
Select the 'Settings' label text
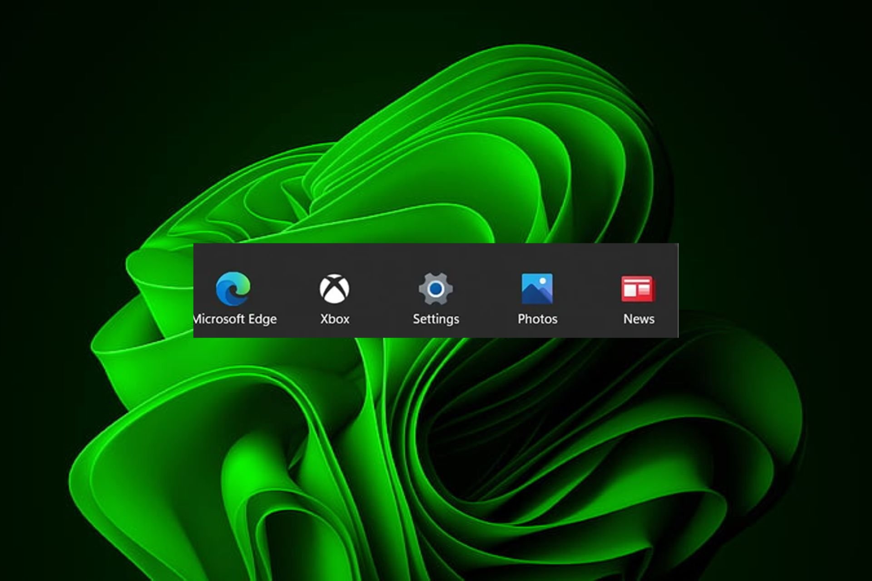click(436, 320)
